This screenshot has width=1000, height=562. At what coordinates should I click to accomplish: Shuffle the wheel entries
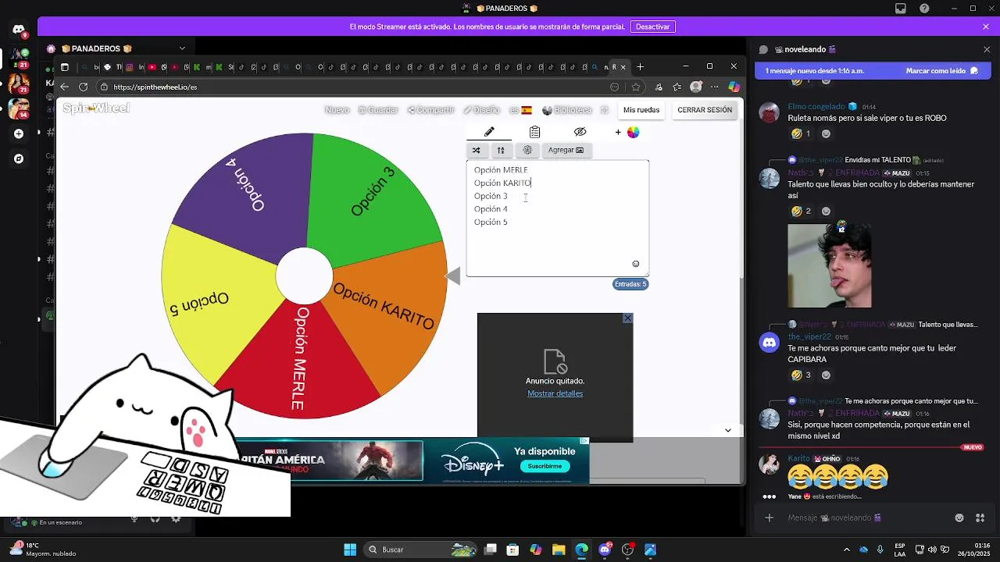[x=476, y=150]
